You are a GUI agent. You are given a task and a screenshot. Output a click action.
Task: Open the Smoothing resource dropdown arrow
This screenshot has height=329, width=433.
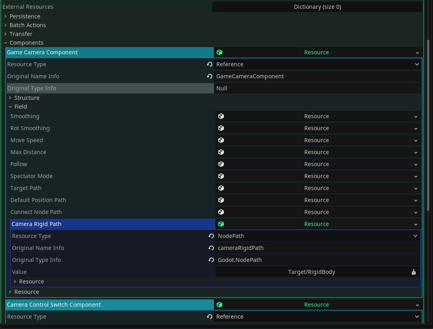[415, 117]
